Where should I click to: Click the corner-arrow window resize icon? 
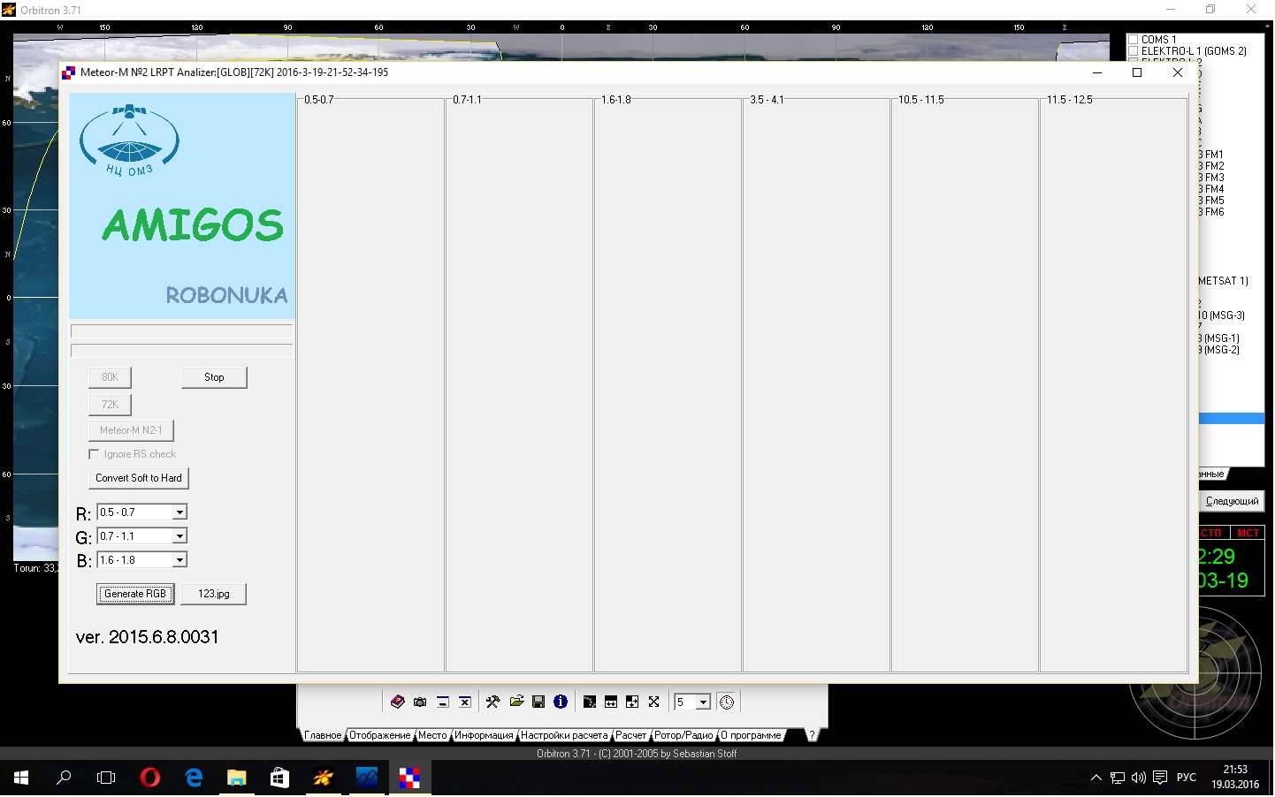coord(632,702)
